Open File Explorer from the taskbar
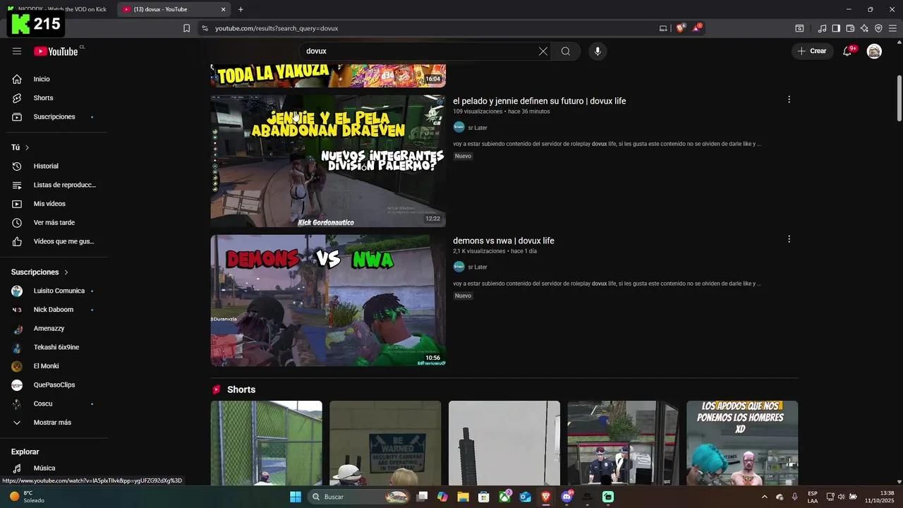The width and height of the screenshot is (903, 508). pyautogui.click(x=463, y=497)
